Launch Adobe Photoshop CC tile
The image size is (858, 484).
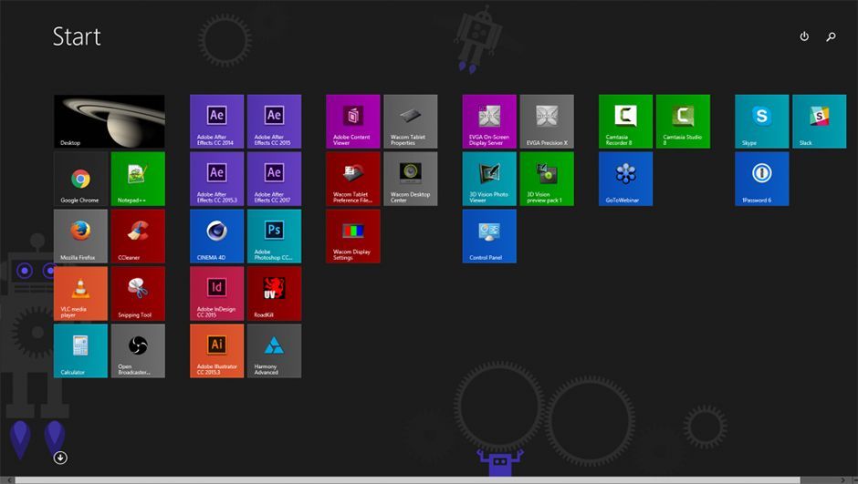274,236
